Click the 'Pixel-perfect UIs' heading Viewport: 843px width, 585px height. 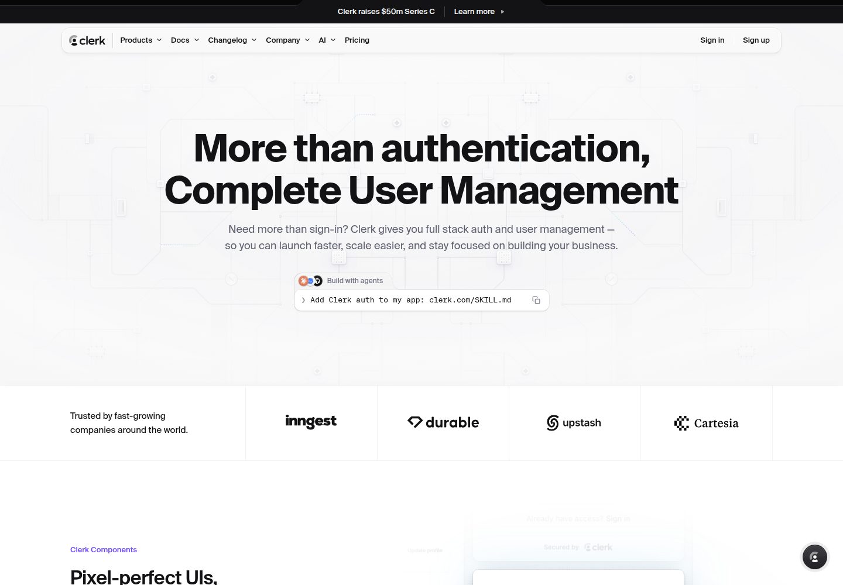[143, 577]
